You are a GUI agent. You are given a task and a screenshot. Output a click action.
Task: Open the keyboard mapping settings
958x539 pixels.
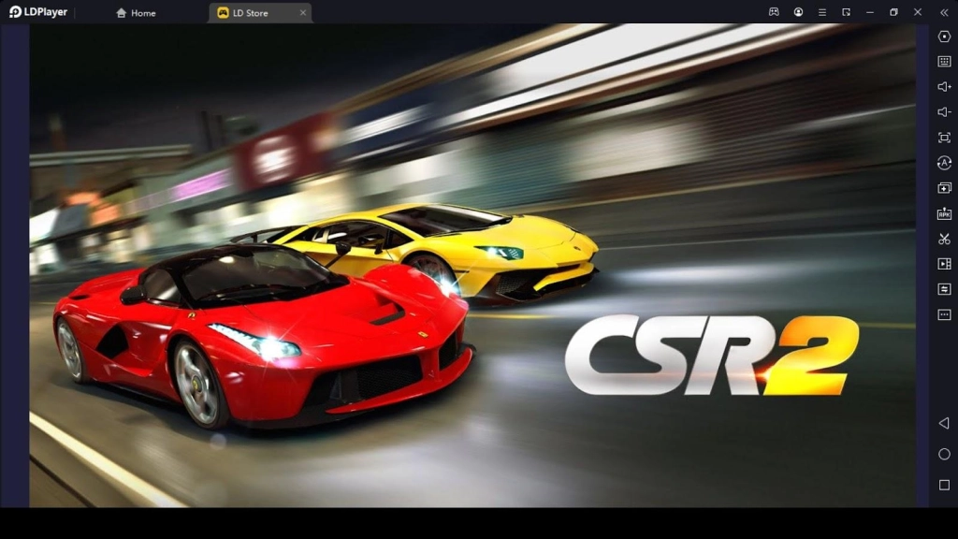pyautogui.click(x=942, y=62)
